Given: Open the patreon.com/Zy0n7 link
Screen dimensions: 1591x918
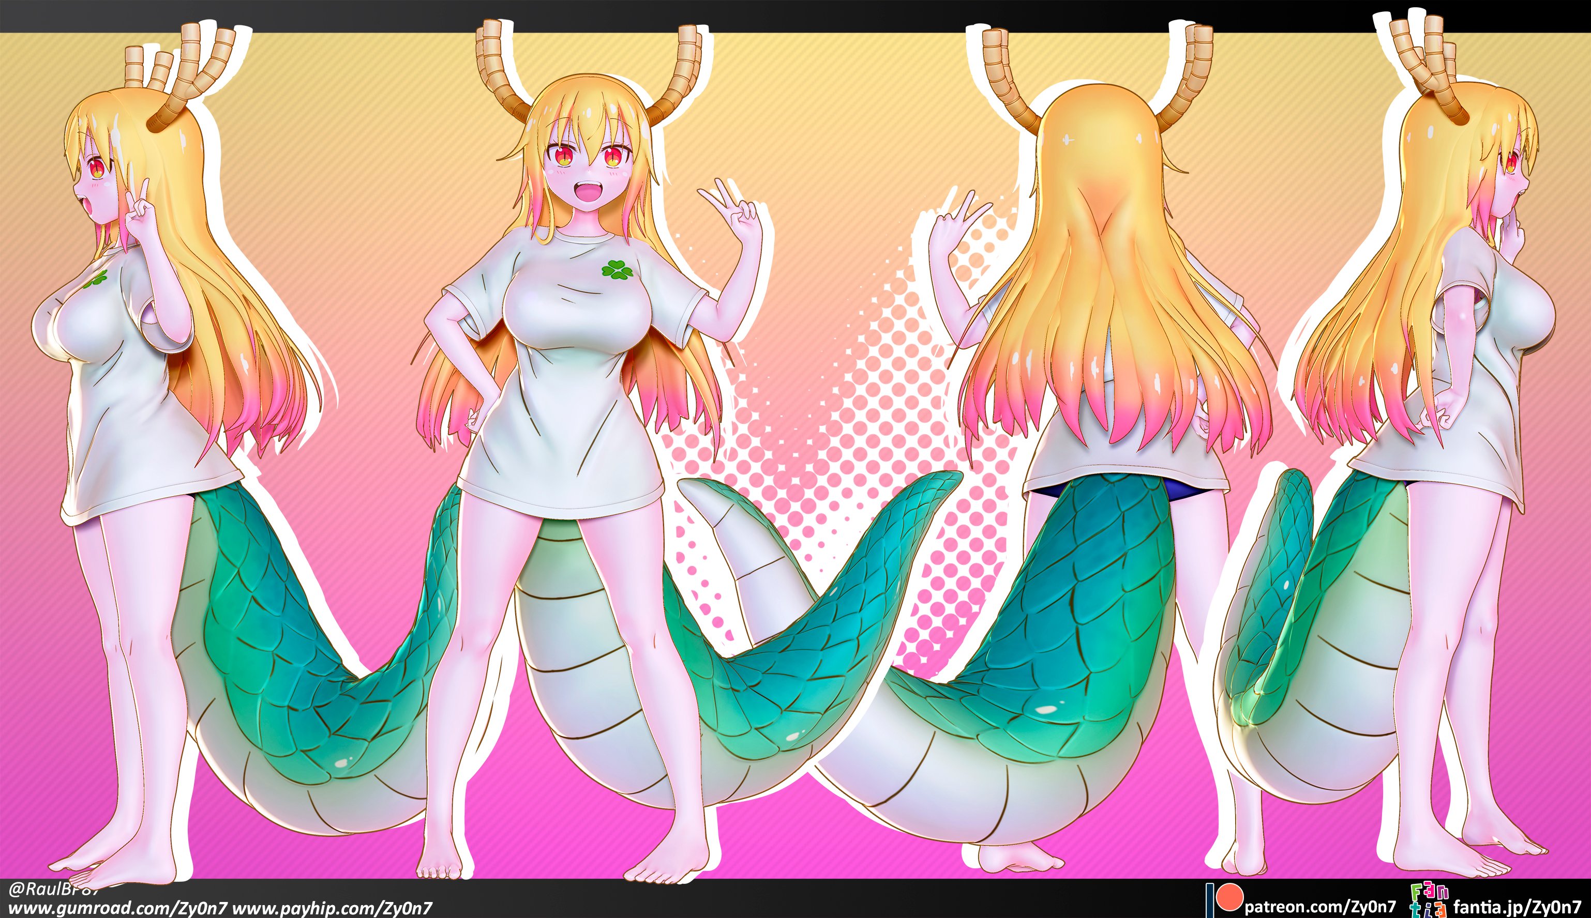Looking at the screenshot, I should 1320,907.
